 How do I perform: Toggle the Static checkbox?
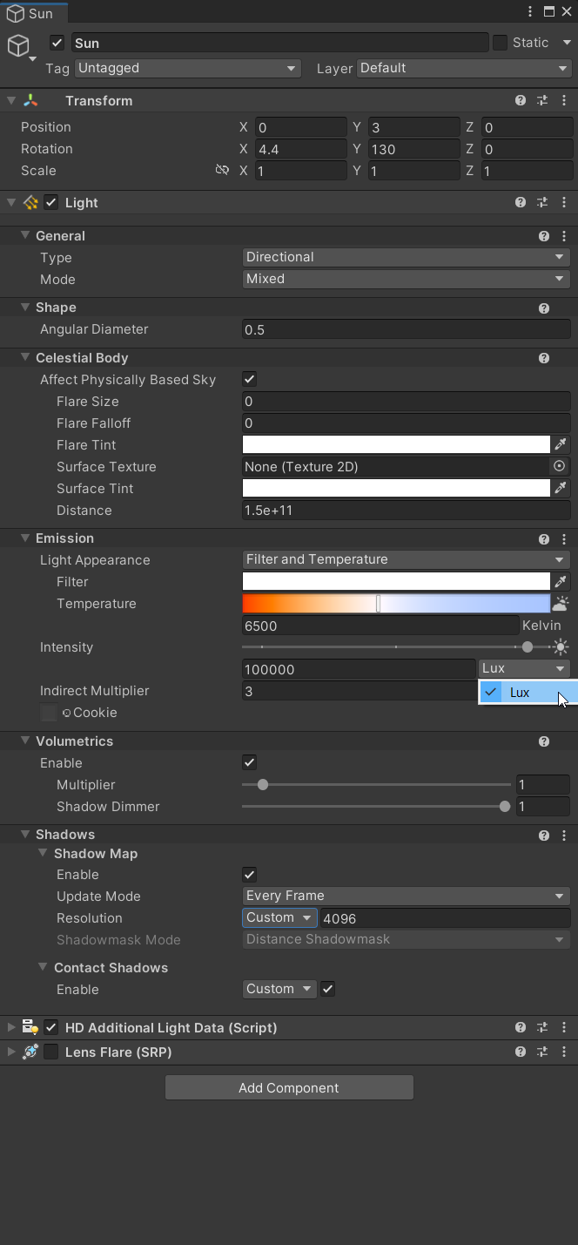(x=500, y=43)
